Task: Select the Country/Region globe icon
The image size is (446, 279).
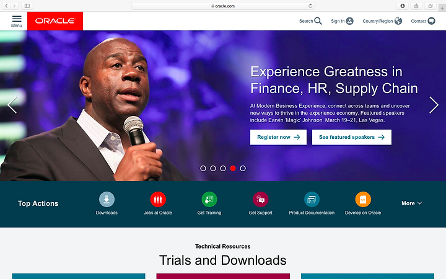Action: (398, 21)
